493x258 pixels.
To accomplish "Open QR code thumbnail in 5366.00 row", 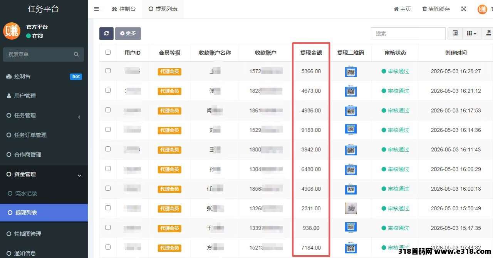I will (x=351, y=72).
